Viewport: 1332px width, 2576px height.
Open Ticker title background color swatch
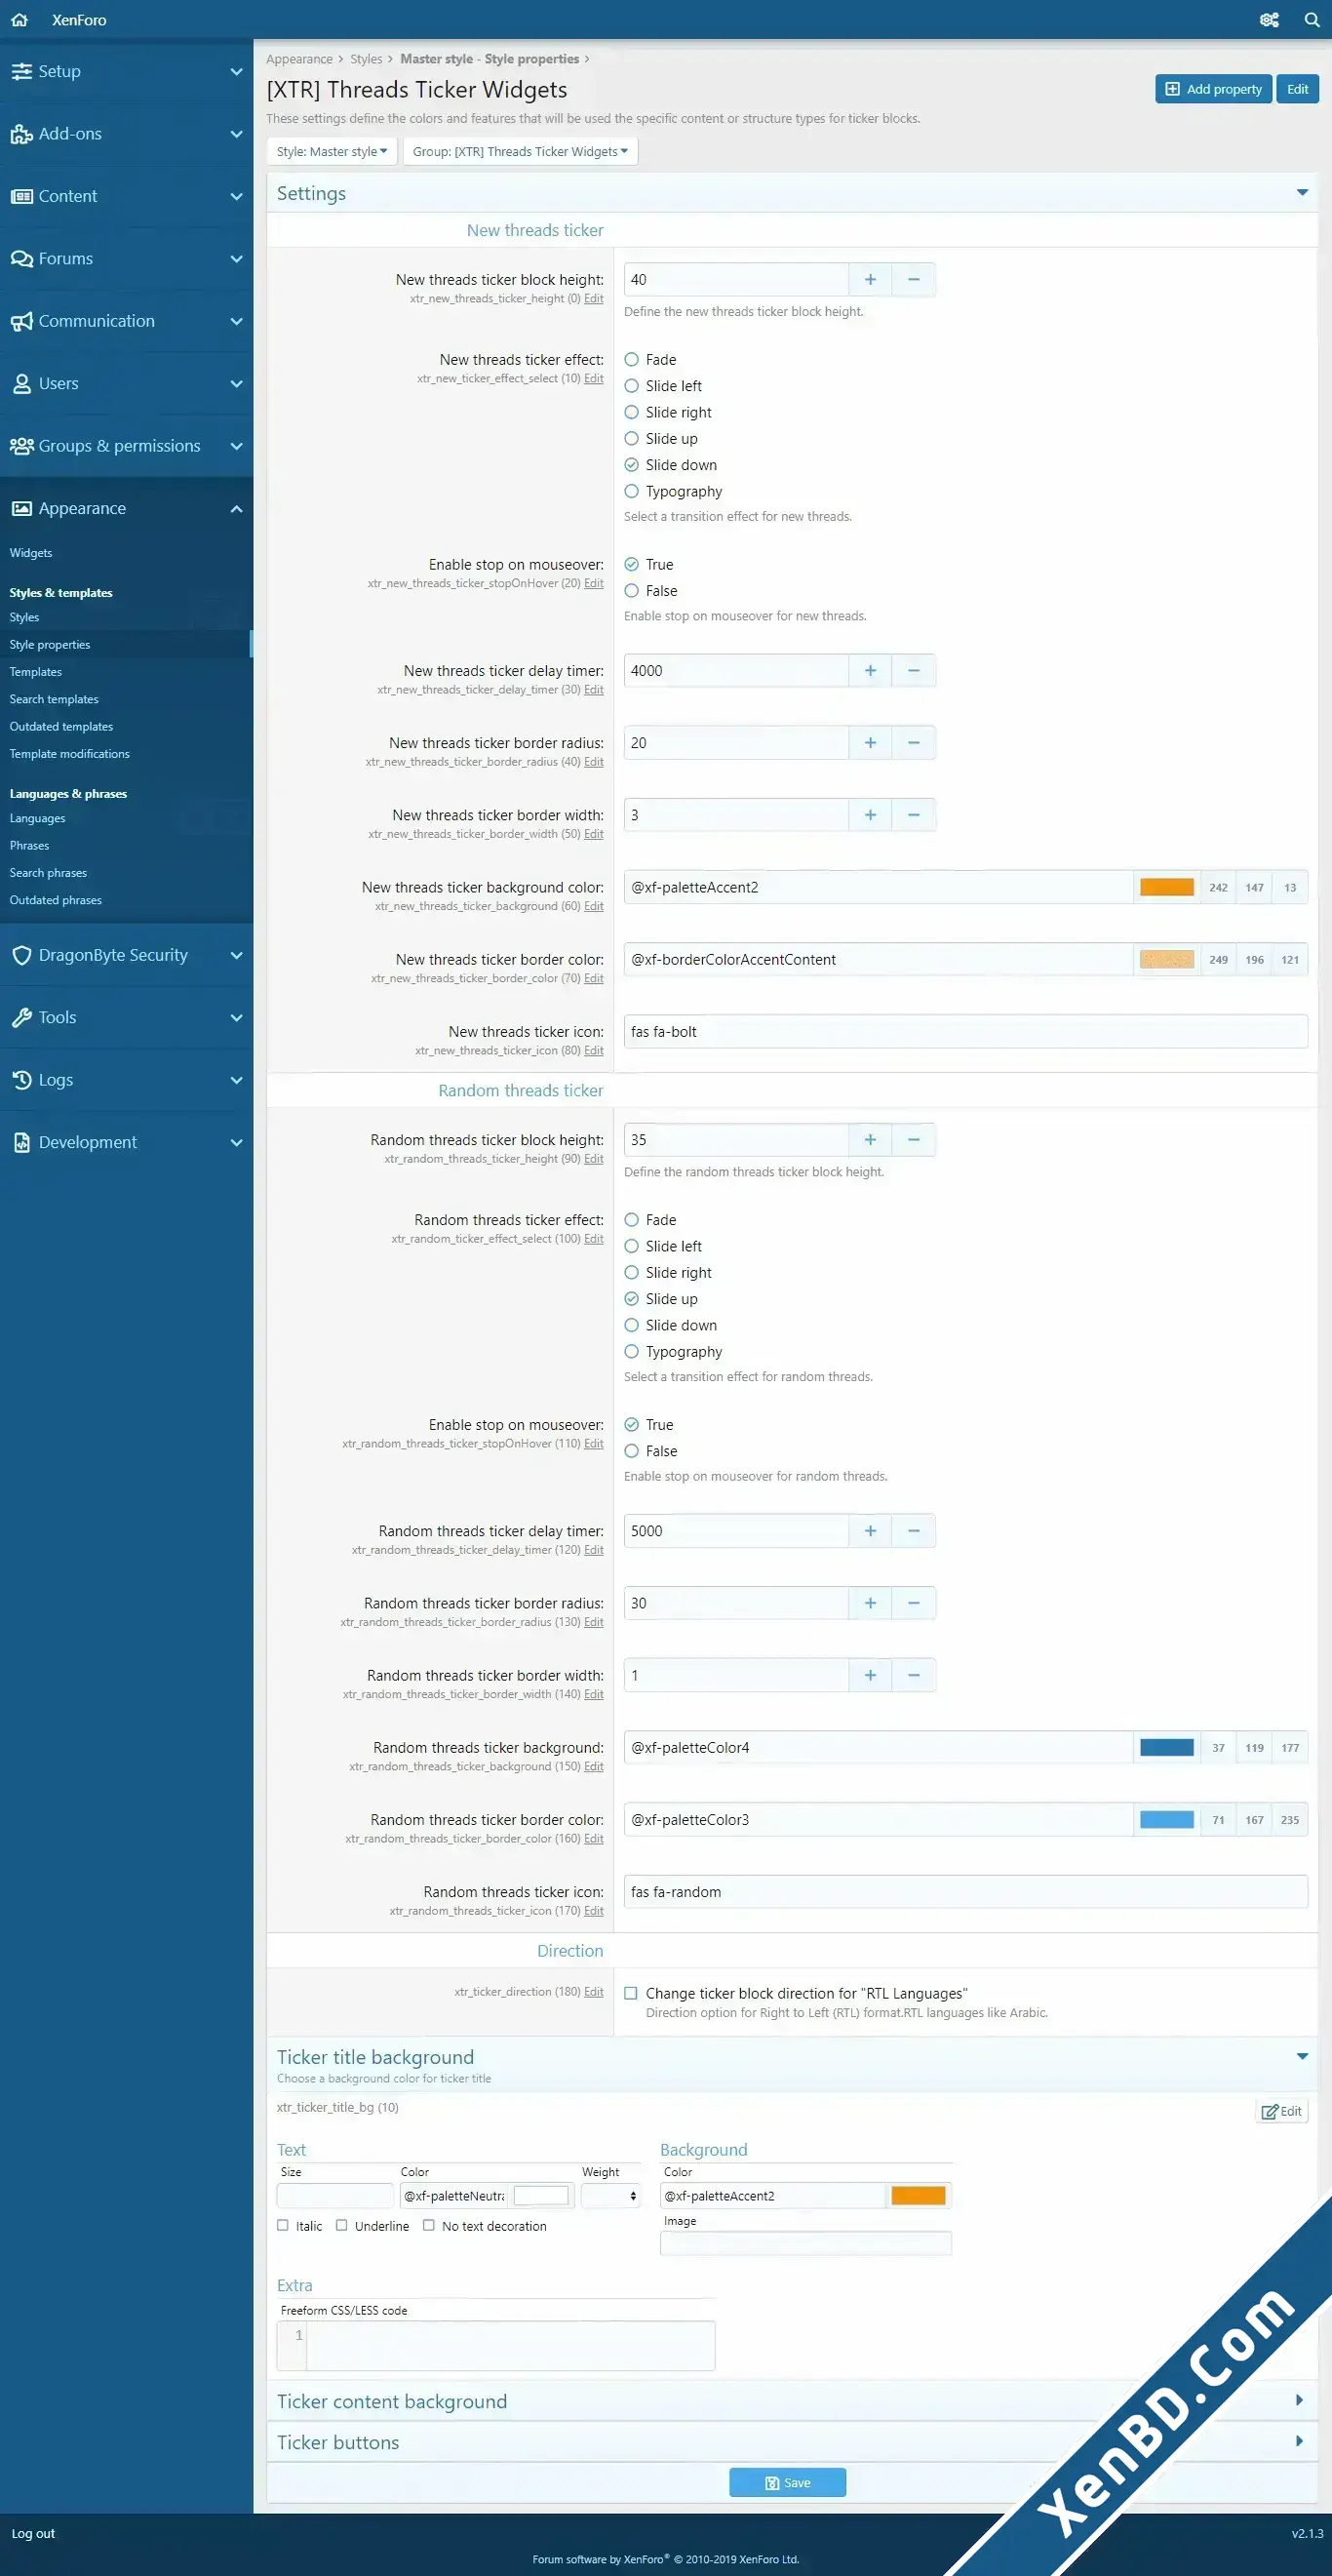pyautogui.click(x=918, y=2196)
